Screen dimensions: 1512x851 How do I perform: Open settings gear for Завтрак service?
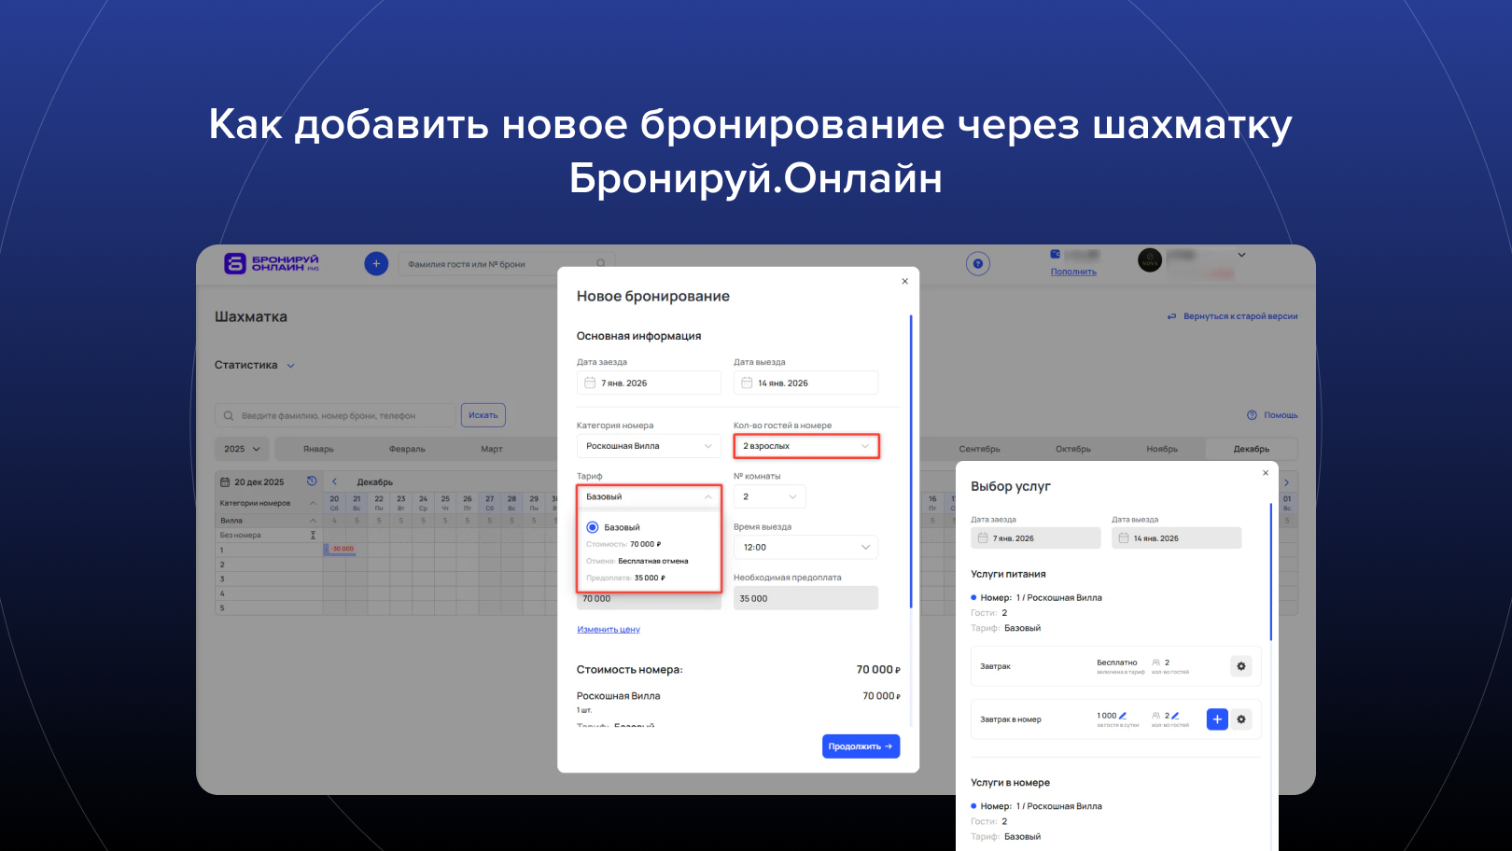pyautogui.click(x=1241, y=666)
